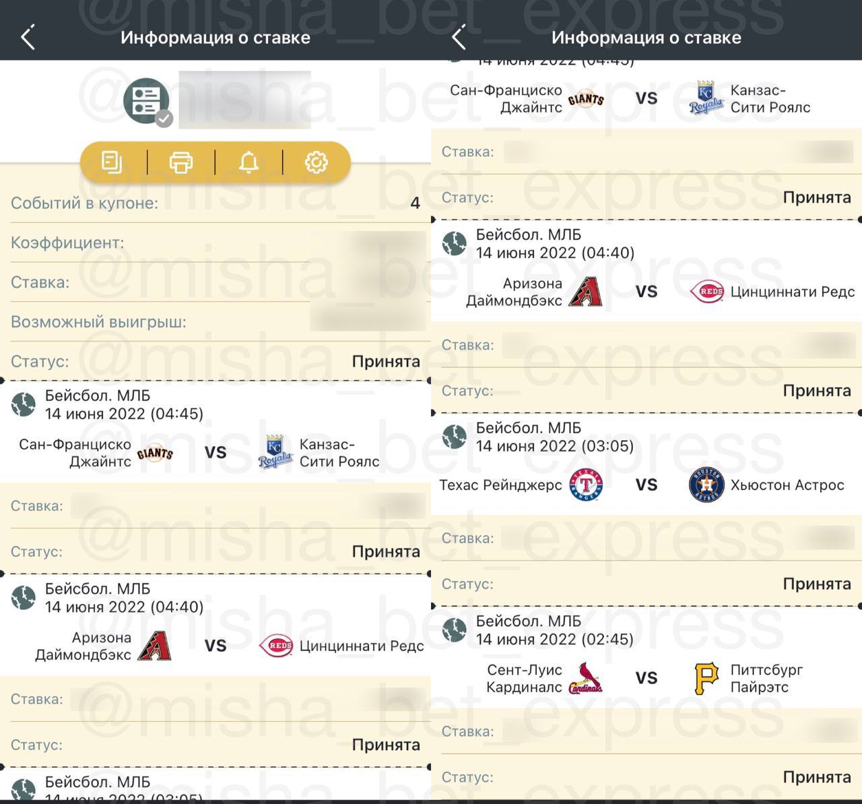
Task: Click 'Цинциннати Редс' in left panel
Action: pyautogui.click(x=362, y=646)
